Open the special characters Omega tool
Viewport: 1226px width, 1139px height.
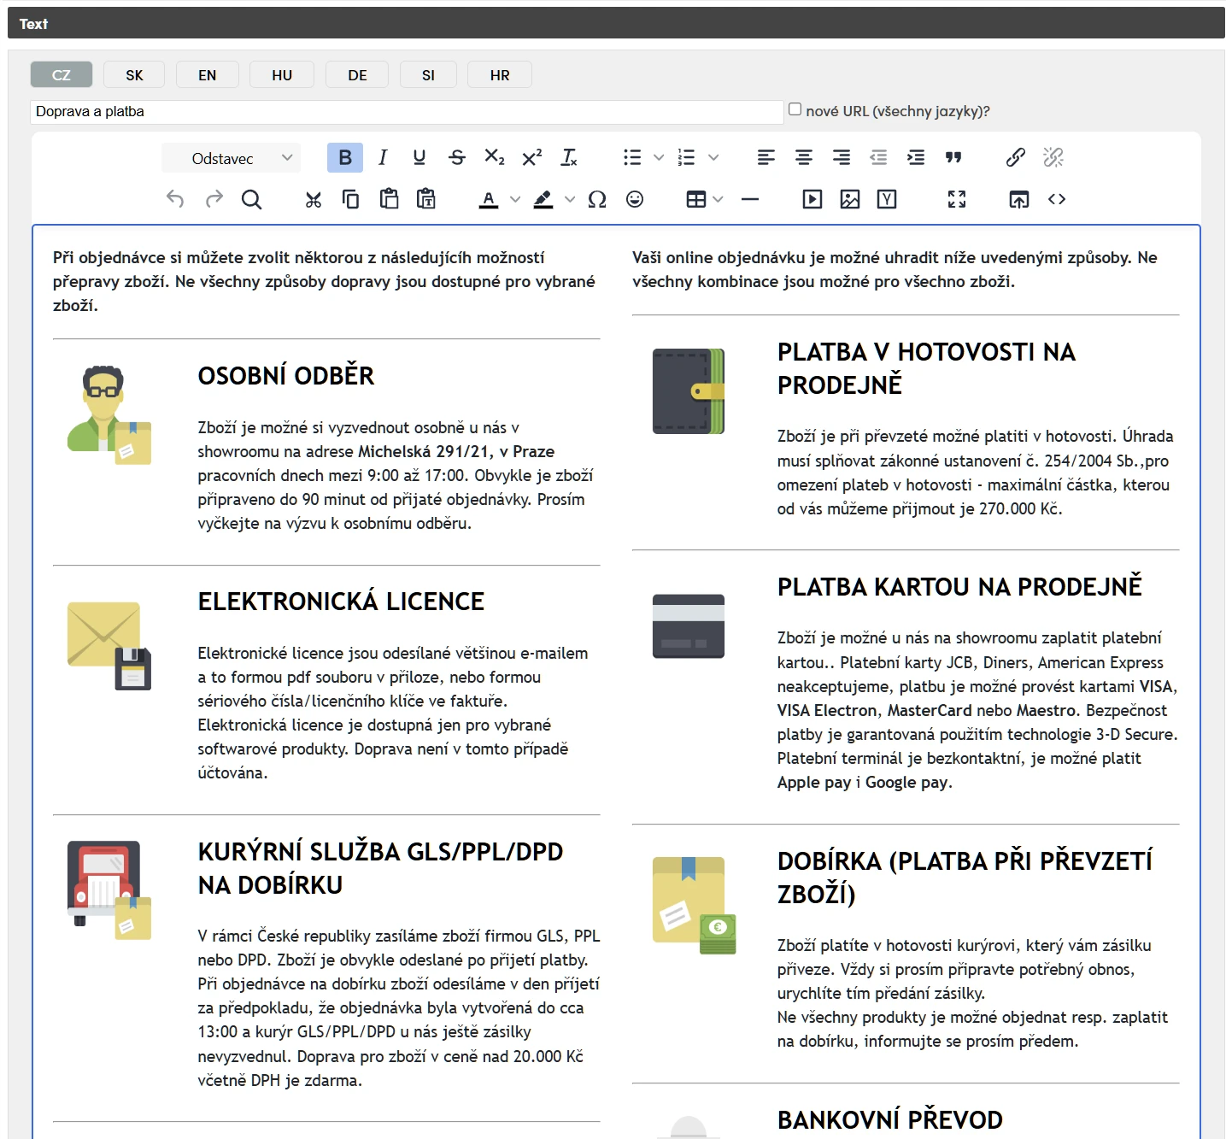tap(597, 199)
